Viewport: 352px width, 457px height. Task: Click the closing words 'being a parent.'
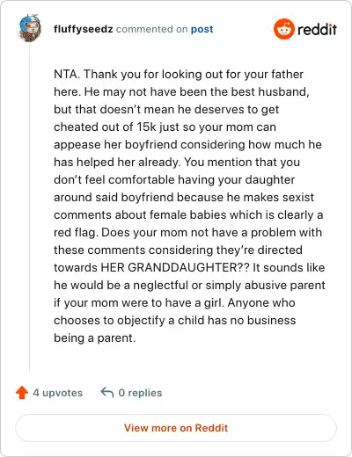pos(95,338)
